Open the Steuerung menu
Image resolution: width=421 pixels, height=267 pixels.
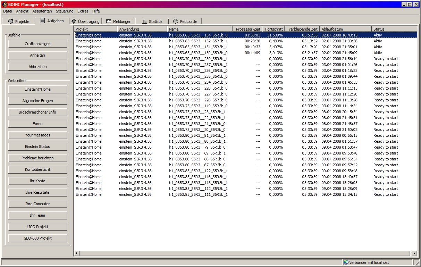coord(65,11)
